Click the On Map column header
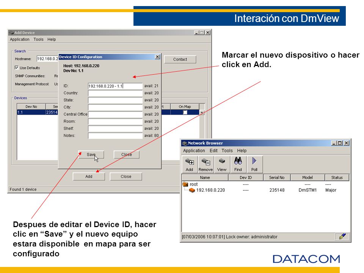364x273 pixels. point(185,107)
